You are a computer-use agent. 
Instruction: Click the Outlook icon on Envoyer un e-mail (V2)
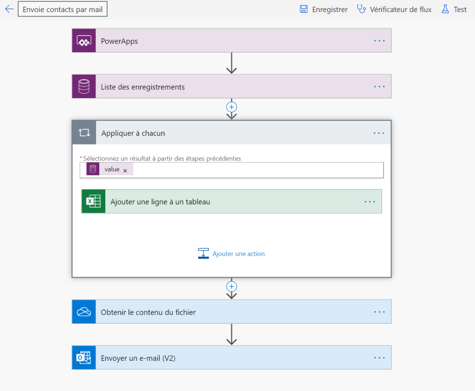click(84, 357)
